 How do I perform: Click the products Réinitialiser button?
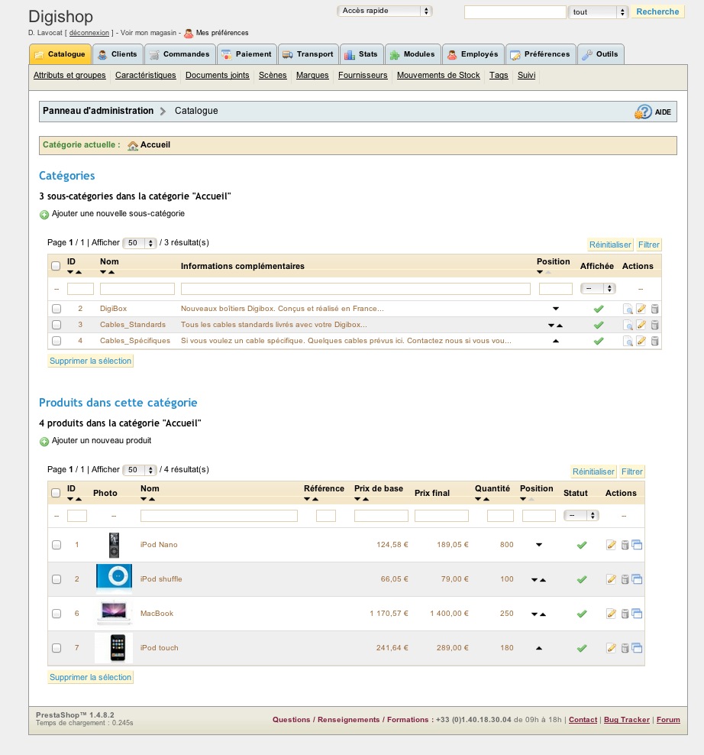(x=593, y=471)
